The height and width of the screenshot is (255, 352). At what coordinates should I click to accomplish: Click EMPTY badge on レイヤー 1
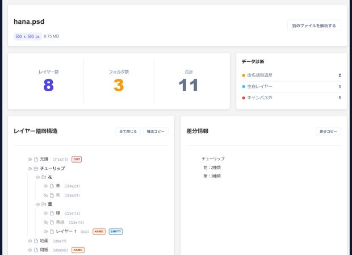[116, 231]
